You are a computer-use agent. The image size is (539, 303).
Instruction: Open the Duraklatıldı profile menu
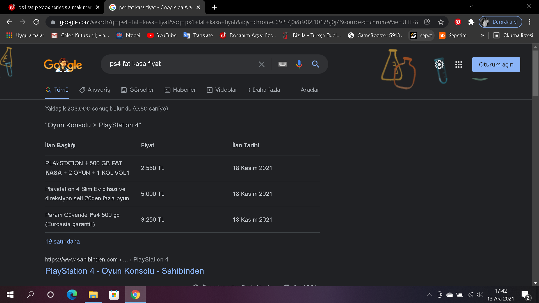(x=501, y=22)
